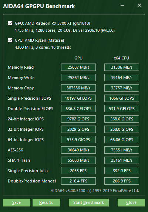Click Start Benchmark
Screen dimensions: 148x212
pyautogui.click(x=89, y=202)
